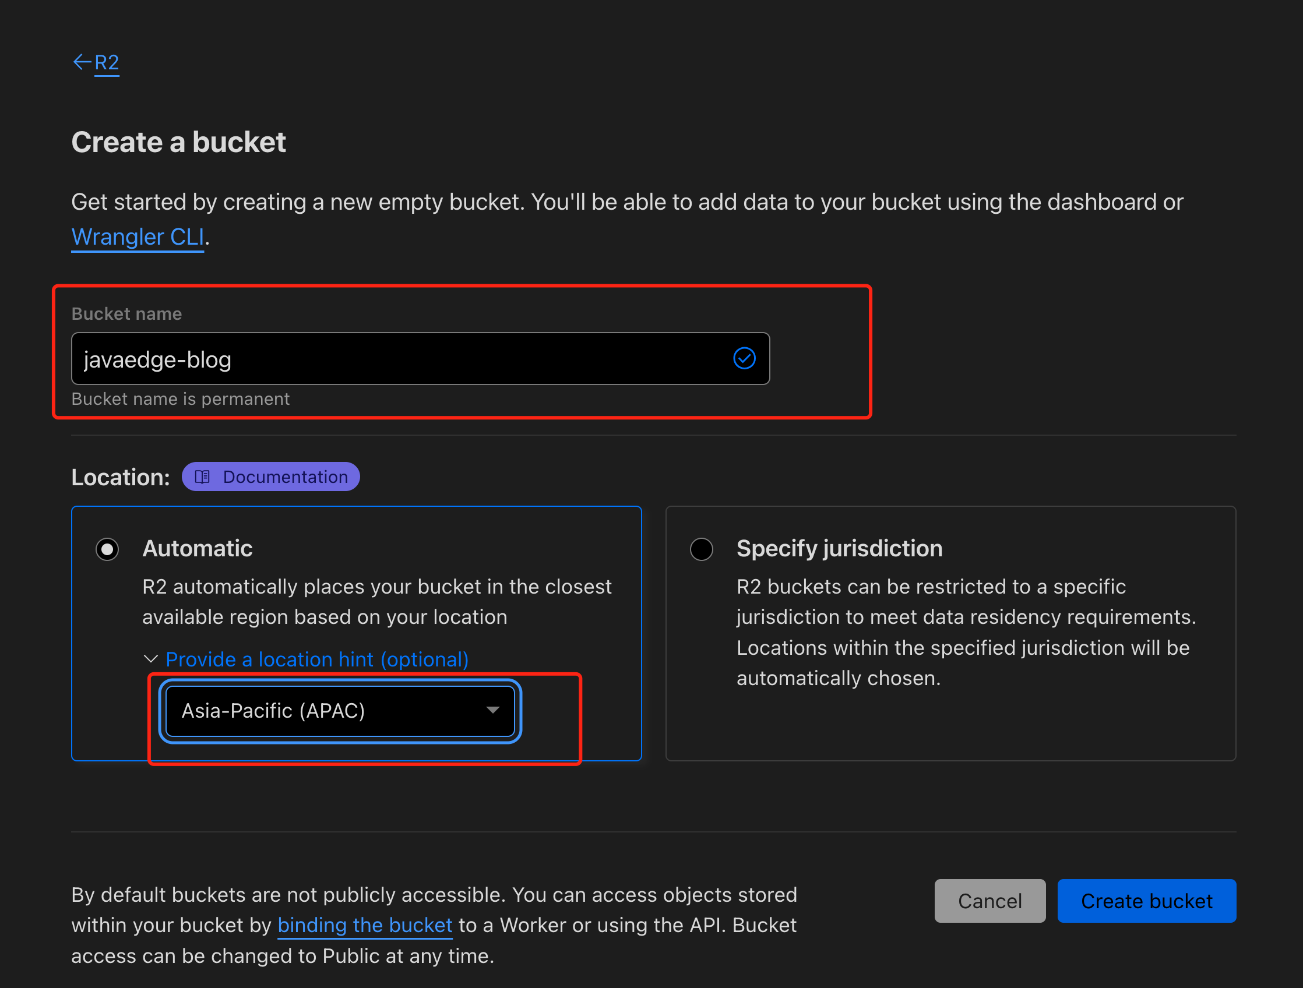Open the Wrangler CLI link
This screenshot has height=988, width=1303.
(x=138, y=237)
